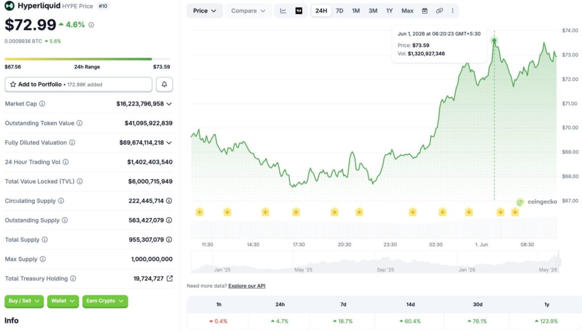The image size is (582, 331).
Task: Click the price alert bell icon
Action: click(164, 85)
